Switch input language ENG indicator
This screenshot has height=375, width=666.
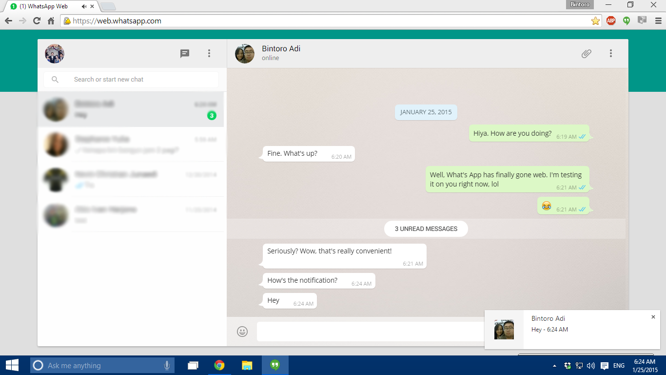[x=619, y=366]
